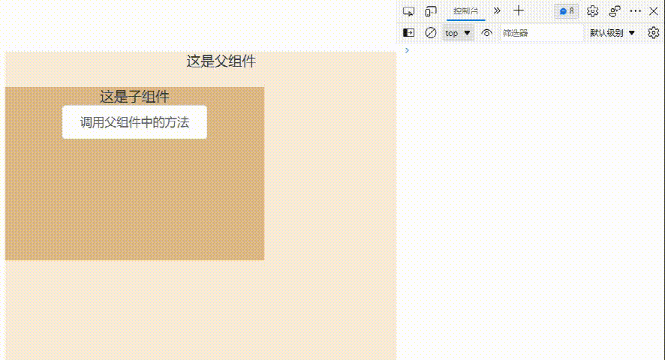Expand more DevTools tabs with the double chevron
Screen dimensions: 665x360
pyautogui.click(x=497, y=10)
